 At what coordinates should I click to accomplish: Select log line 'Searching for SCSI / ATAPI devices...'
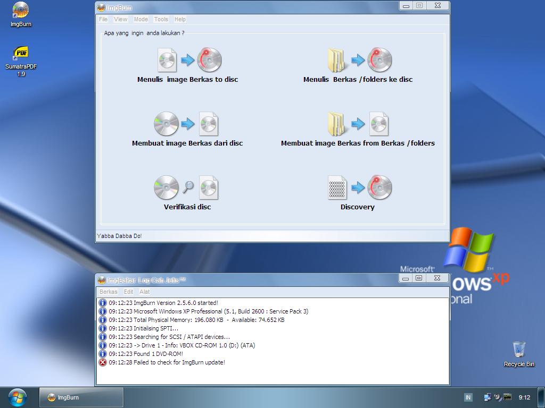click(x=169, y=337)
